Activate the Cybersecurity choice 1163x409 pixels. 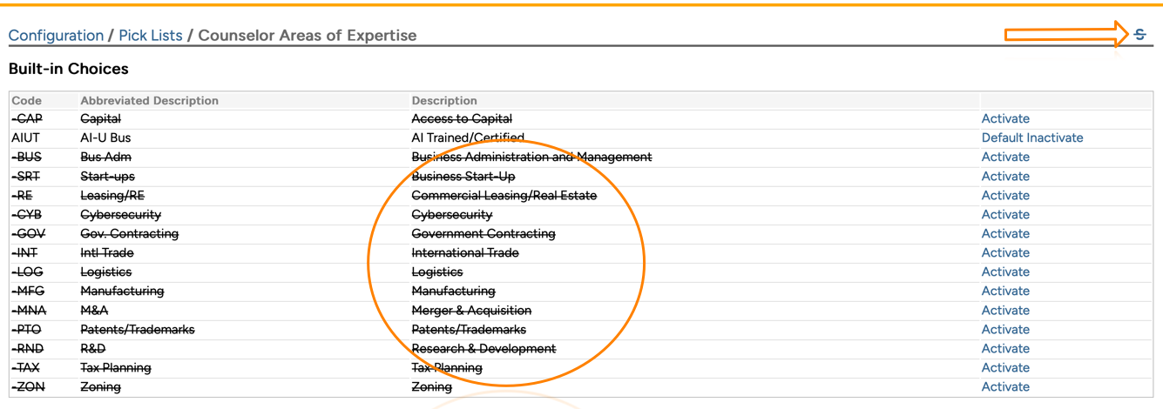tap(1005, 214)
